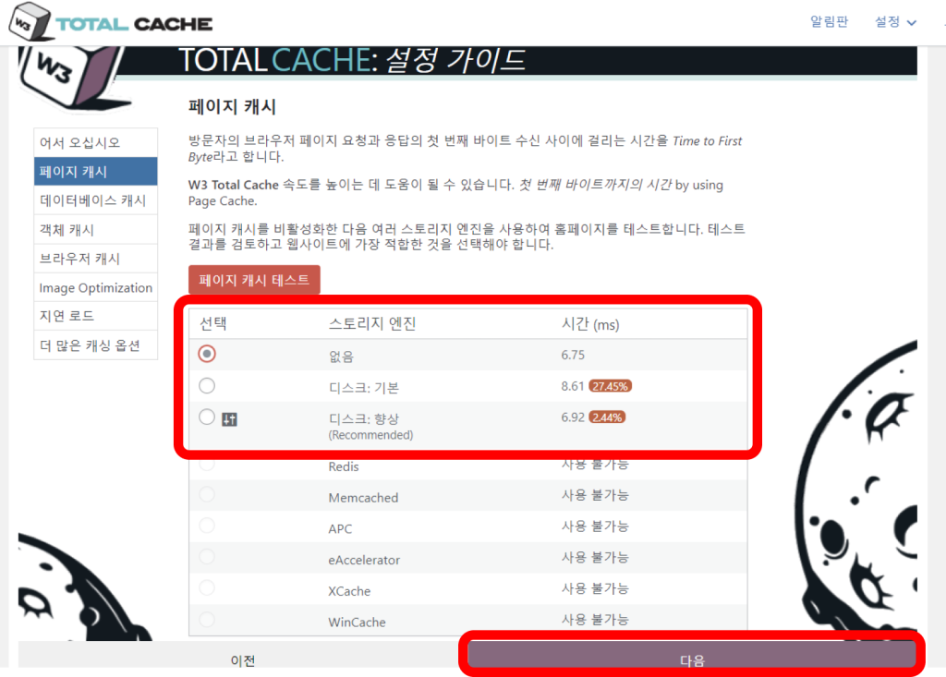
Task: Open the 더 많은 캐싱 옵션 step
Action: tap(95, 345)
